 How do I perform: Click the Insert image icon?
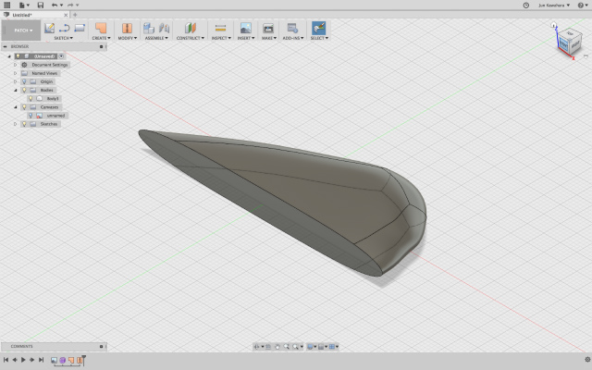pyautogui.click(x=246, y=28)
